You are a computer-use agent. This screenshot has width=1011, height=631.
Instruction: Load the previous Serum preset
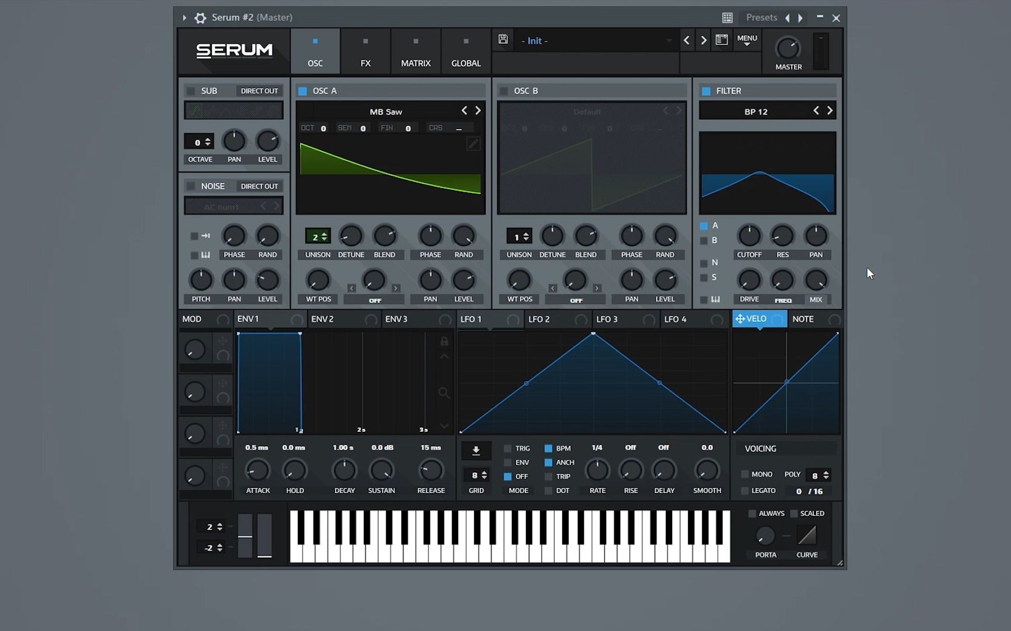[686, 40]
